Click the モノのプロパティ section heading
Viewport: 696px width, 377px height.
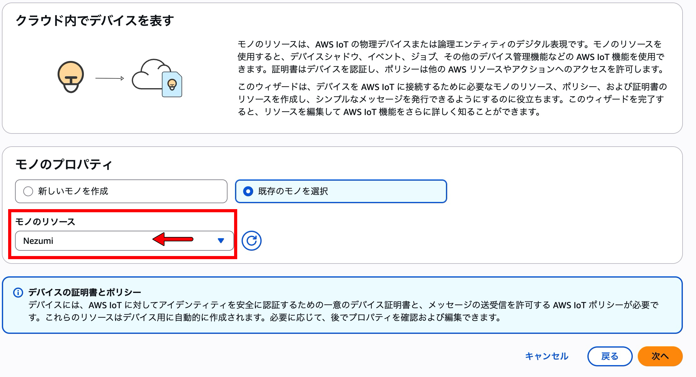click(64, 164)
